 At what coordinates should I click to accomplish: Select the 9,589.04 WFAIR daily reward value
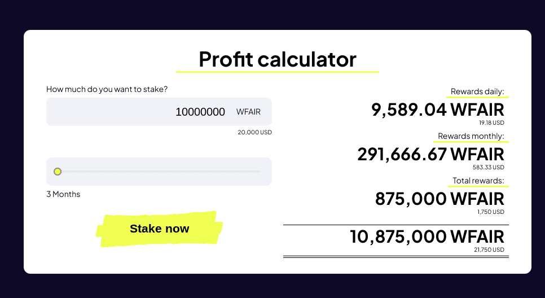[x=437, y=109]
